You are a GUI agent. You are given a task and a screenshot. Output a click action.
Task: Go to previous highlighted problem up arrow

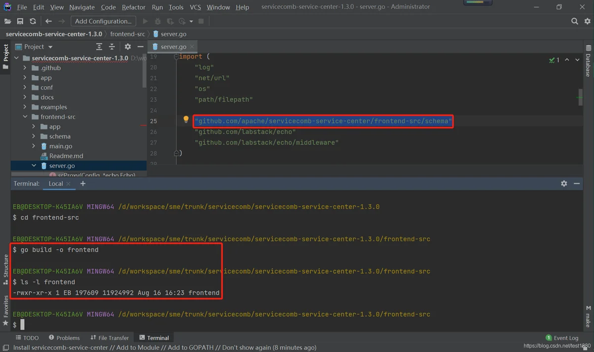[x=567, y=60]
